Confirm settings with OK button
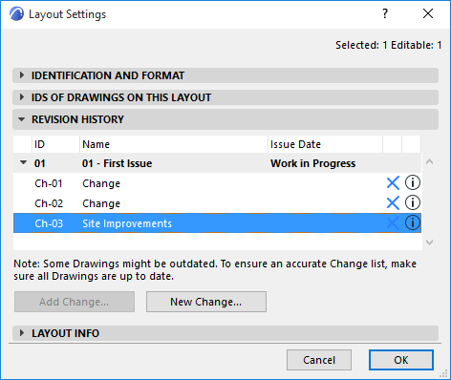 tap(401, 360)
